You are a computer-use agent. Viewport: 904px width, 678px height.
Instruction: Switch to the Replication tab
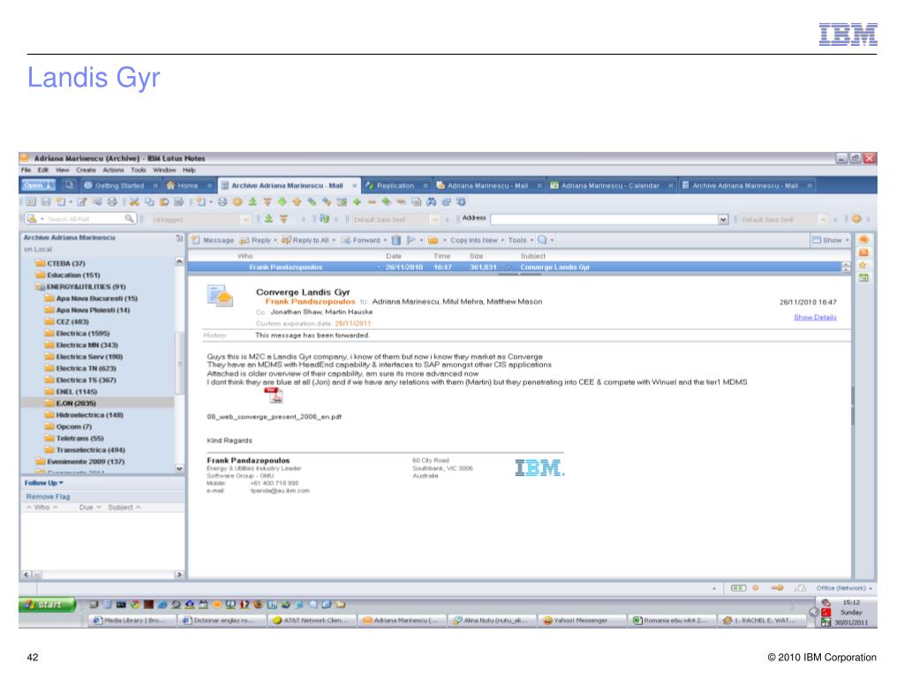(x=396, y=185)
